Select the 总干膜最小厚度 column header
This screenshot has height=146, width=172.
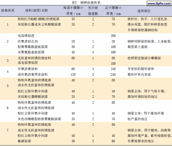pyautogui.click(x=113, y=11)
